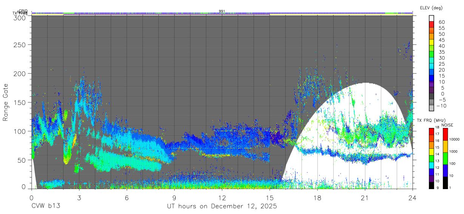Click the 12 tick label on UT hours axis
The image size is (464, 214).
pos(222,198)
